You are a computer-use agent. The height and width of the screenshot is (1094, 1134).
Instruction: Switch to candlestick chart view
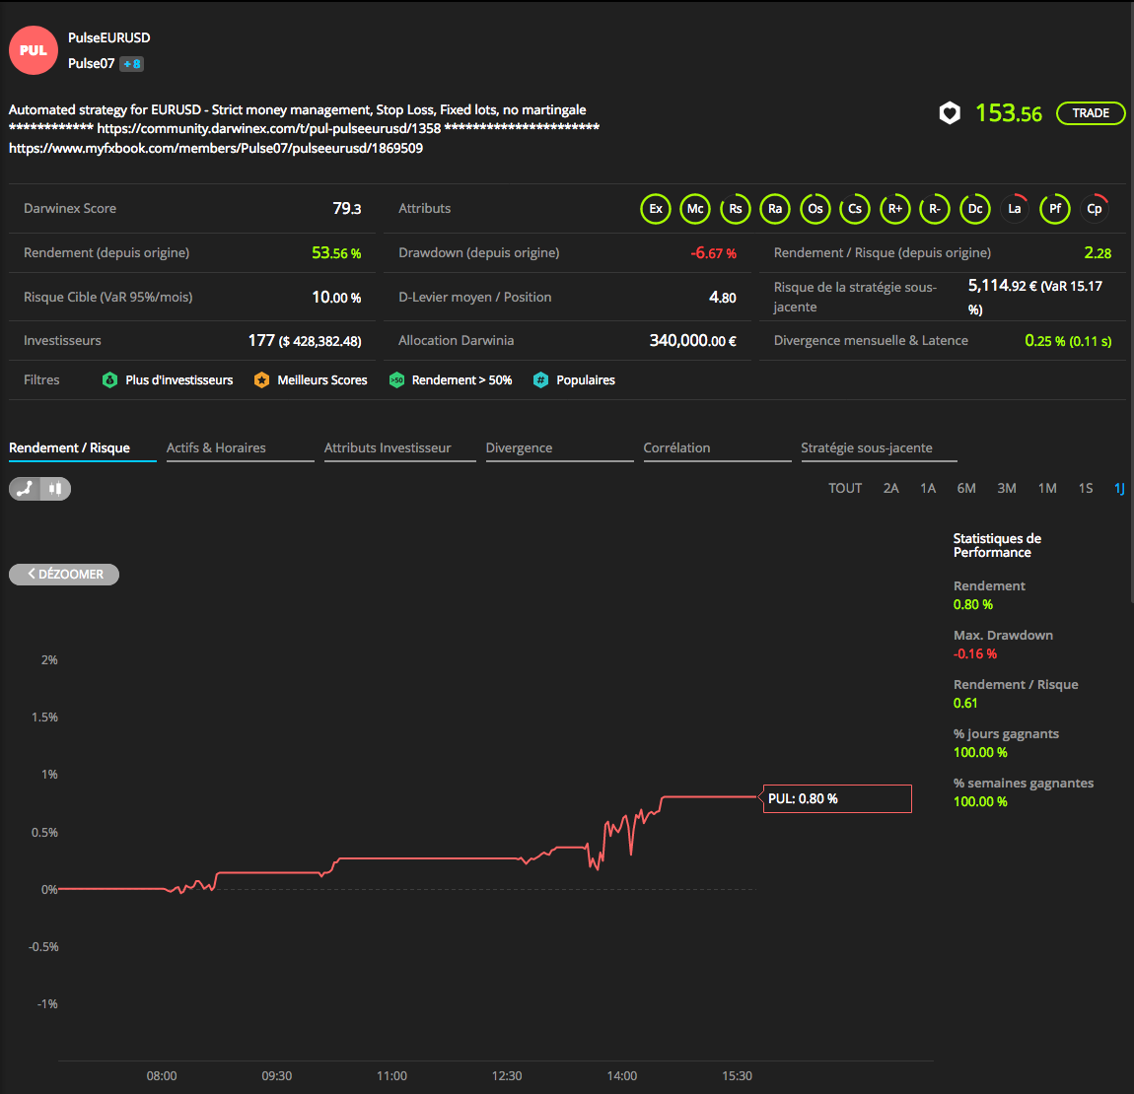(x=55, y=489)
